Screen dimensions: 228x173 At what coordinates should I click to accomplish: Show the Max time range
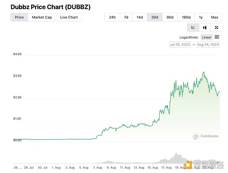(215, 17)
